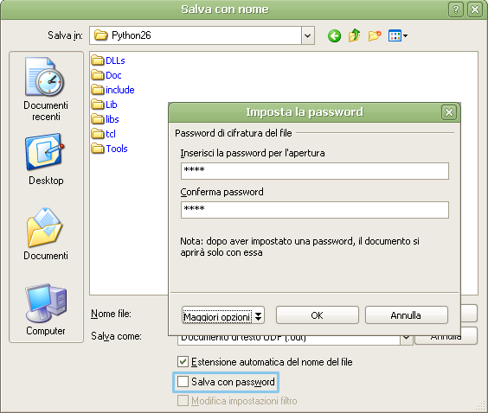Image resolution: width=488 pixels, height=413 pixels.
Task: Expand Maggiori opzioni in password dialog
Action: tap(223, 315)
